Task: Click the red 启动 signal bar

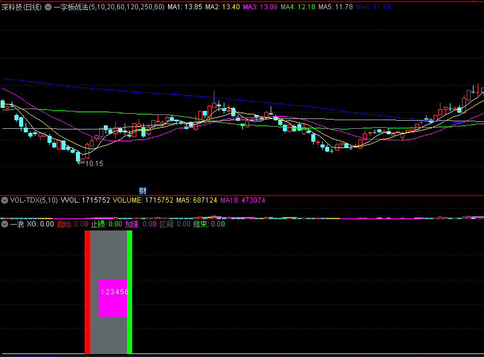Action: pyautogui.click(x=88, y=292)
